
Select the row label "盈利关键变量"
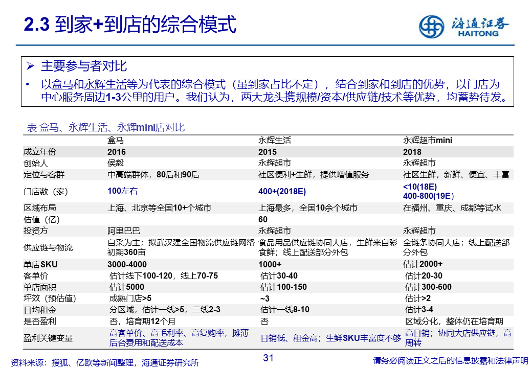[48, 338]
